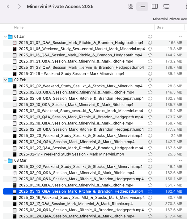The width and height of the screenshot is (187, 219).
Task: Select the 01 Jan folder name
Action: [x=20, y=37]
